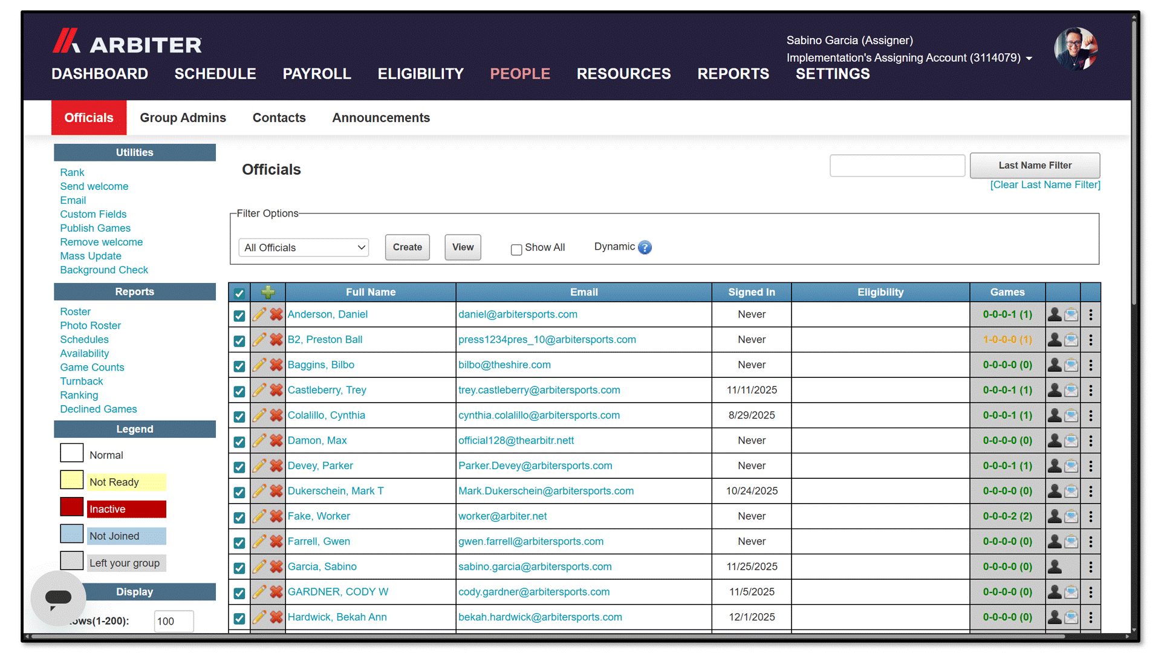Open the Background Check utility link
The width and height of the screenshot is (1161, 653).
pyautogui.click(x=104, y=270)
